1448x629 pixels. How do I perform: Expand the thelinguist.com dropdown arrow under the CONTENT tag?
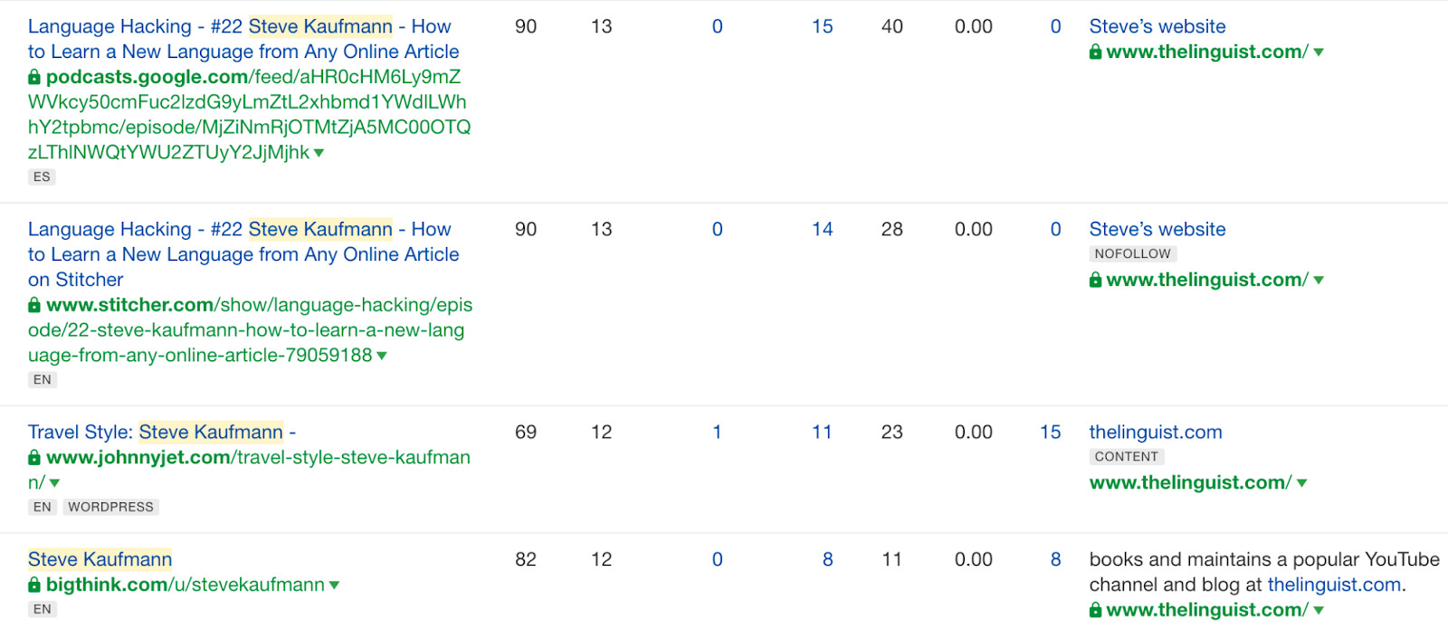(1301, 483)
